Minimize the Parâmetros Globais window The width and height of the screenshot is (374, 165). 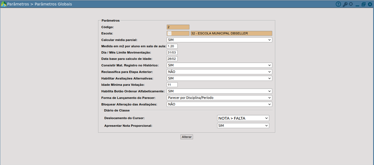[x=358, y=5]
